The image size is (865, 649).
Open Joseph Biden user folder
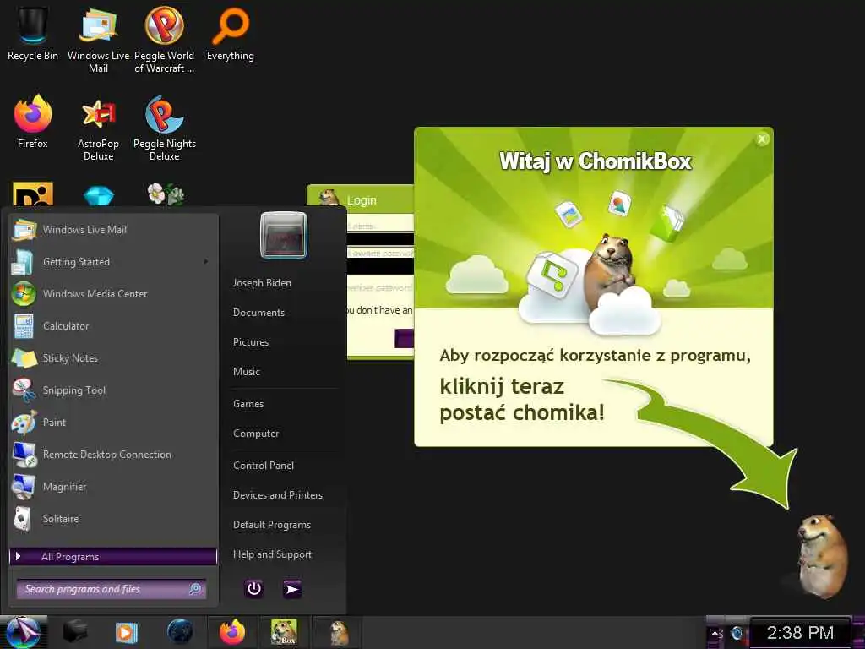pos(262,282)
